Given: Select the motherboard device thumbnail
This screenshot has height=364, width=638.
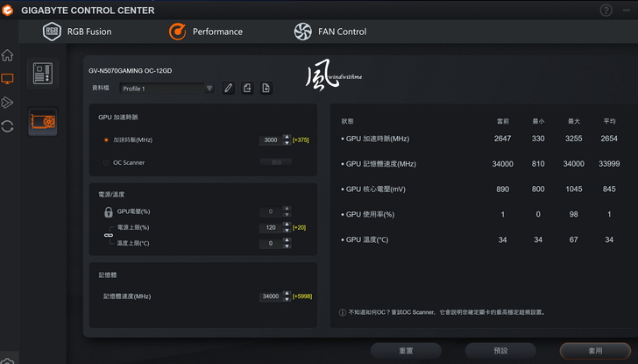Looking at the screenshot, I should 42,74.
